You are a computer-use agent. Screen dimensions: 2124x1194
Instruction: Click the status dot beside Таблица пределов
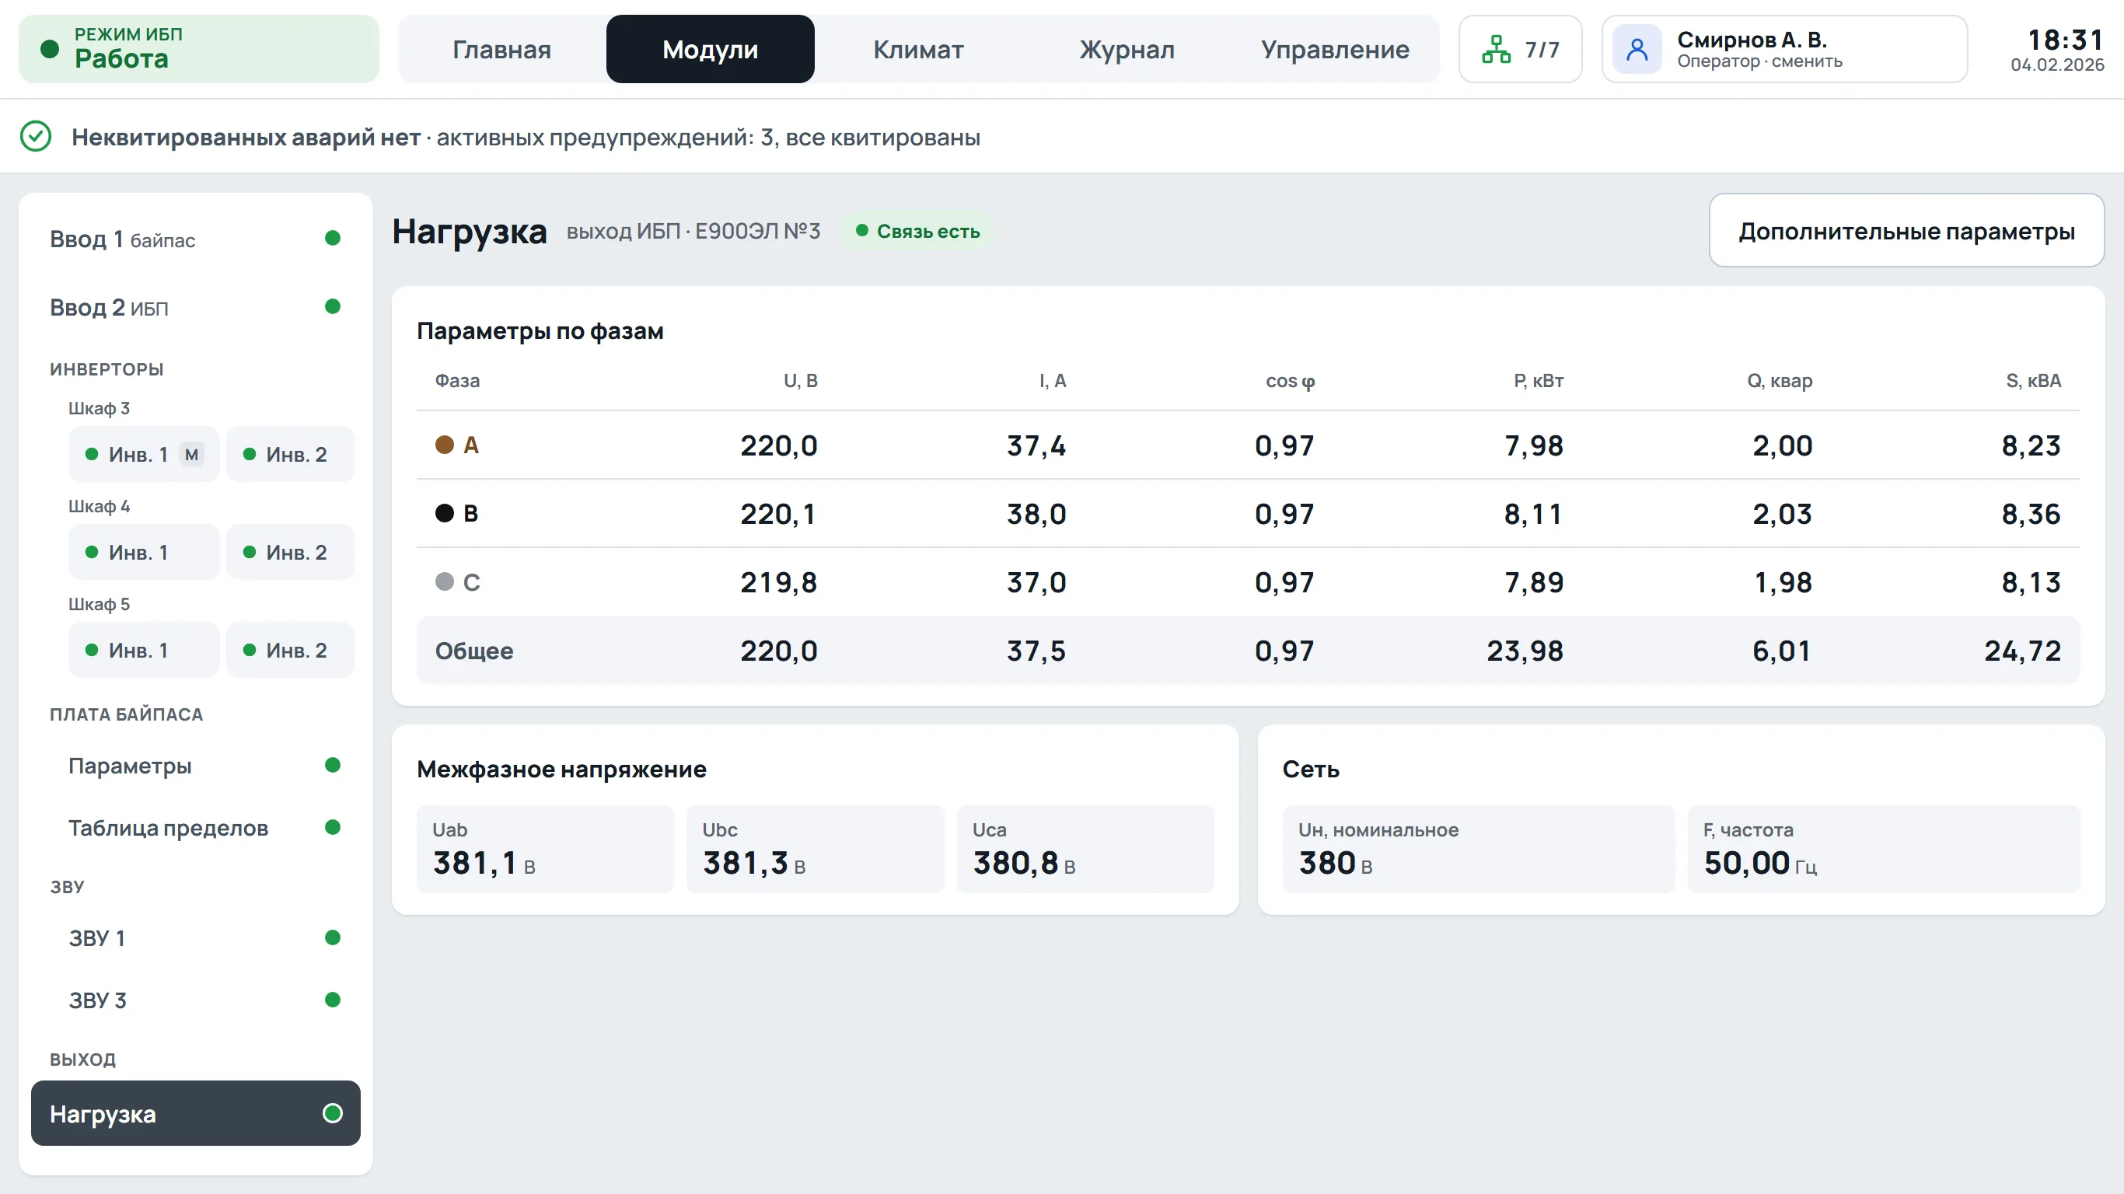[332, 827]
